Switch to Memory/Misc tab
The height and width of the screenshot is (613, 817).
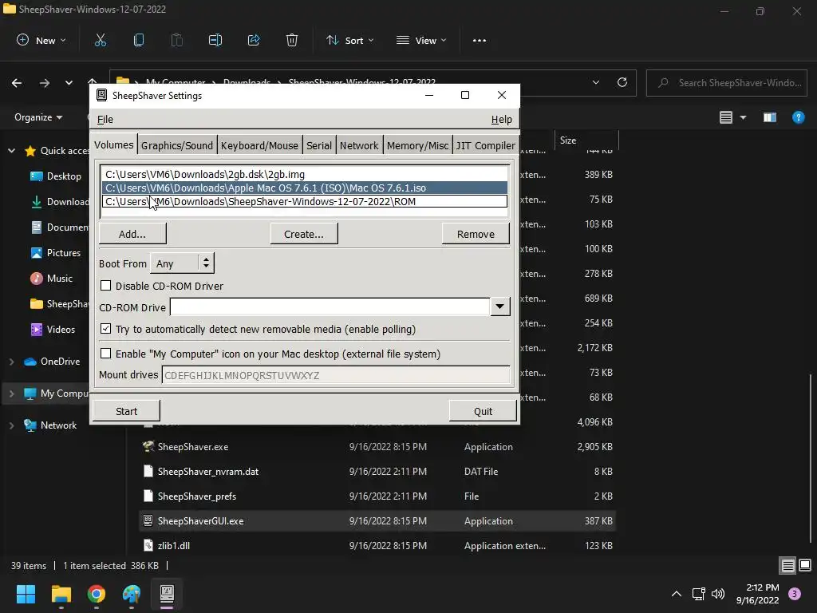click(417, 145)
